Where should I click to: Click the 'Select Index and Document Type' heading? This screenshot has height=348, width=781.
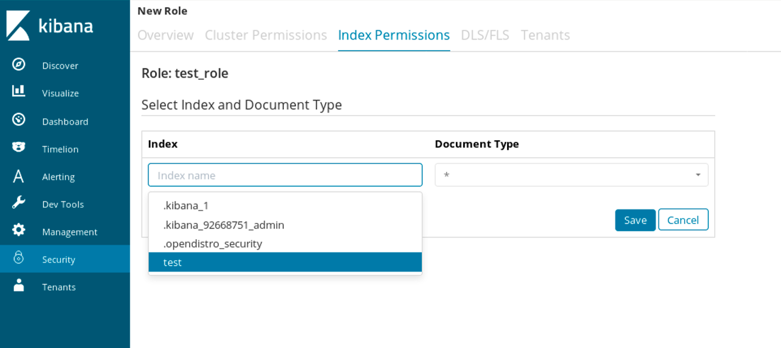click(242, 105)
